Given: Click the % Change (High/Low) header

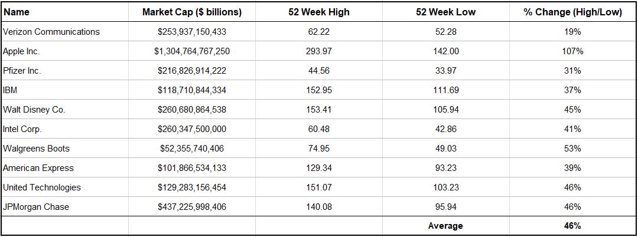Looking at the screenshot, I should point(572,12).
